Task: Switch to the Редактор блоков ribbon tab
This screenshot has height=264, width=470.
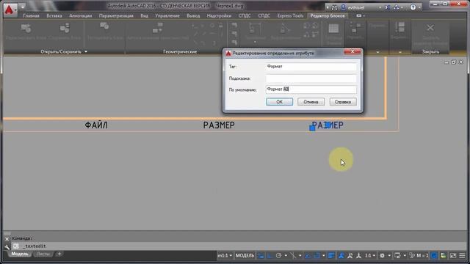Action: coord(328,16)
